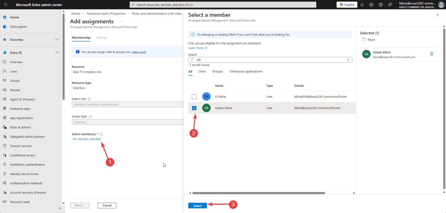
Task: Open Conditional Access in sidebar
Action: pyautogui.click(x=22, y=155)
